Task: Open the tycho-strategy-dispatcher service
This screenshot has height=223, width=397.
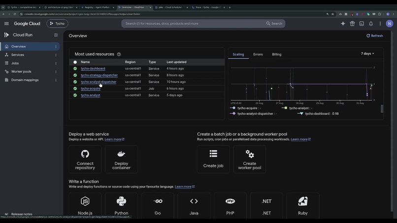Action: point(99,75)
